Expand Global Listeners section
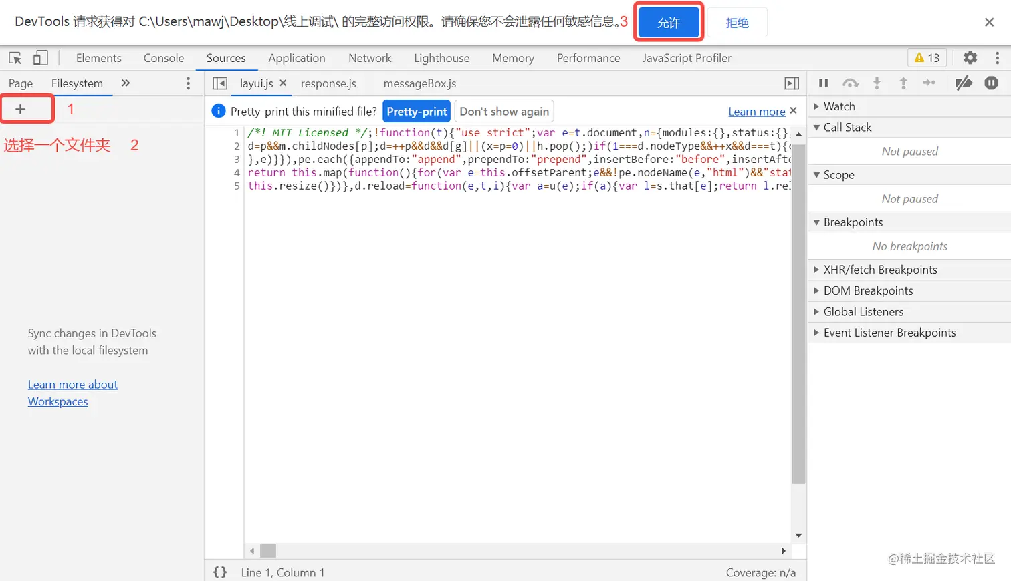 [909, 311]
